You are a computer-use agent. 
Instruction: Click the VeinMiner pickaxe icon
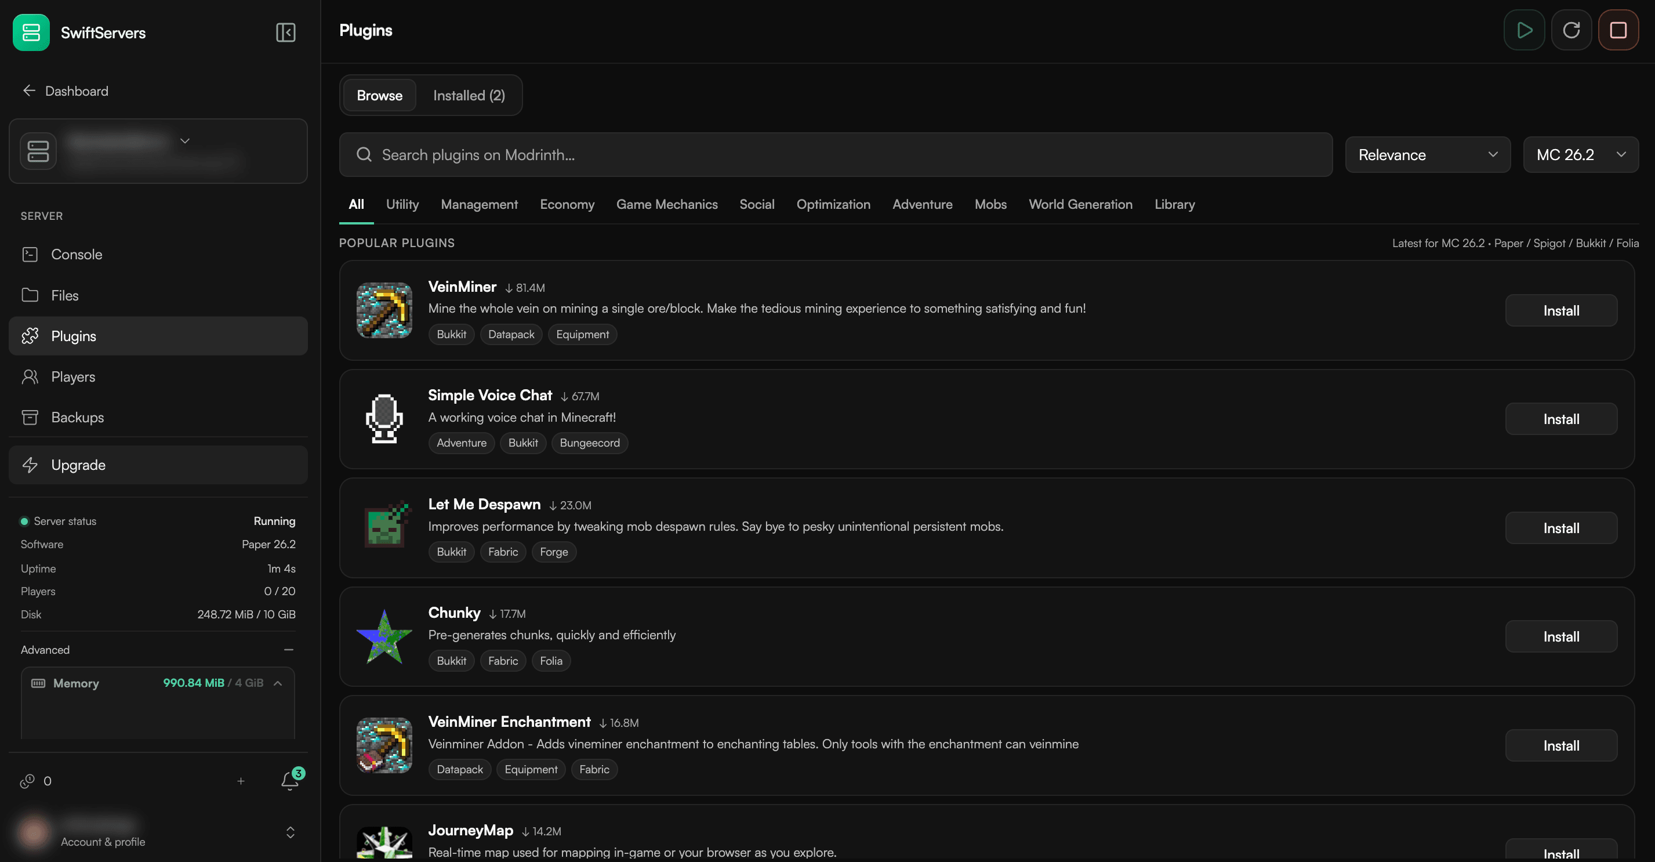pyautogui.click(x=384, y=310)
